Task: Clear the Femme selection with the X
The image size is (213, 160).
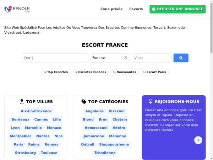Action: click(126, 58)
